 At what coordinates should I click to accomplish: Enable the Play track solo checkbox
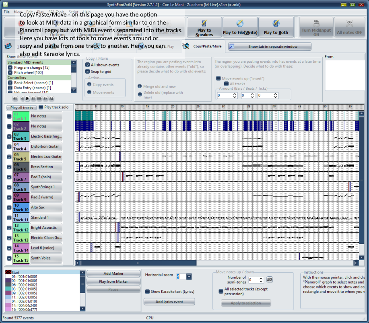(41, 107)
